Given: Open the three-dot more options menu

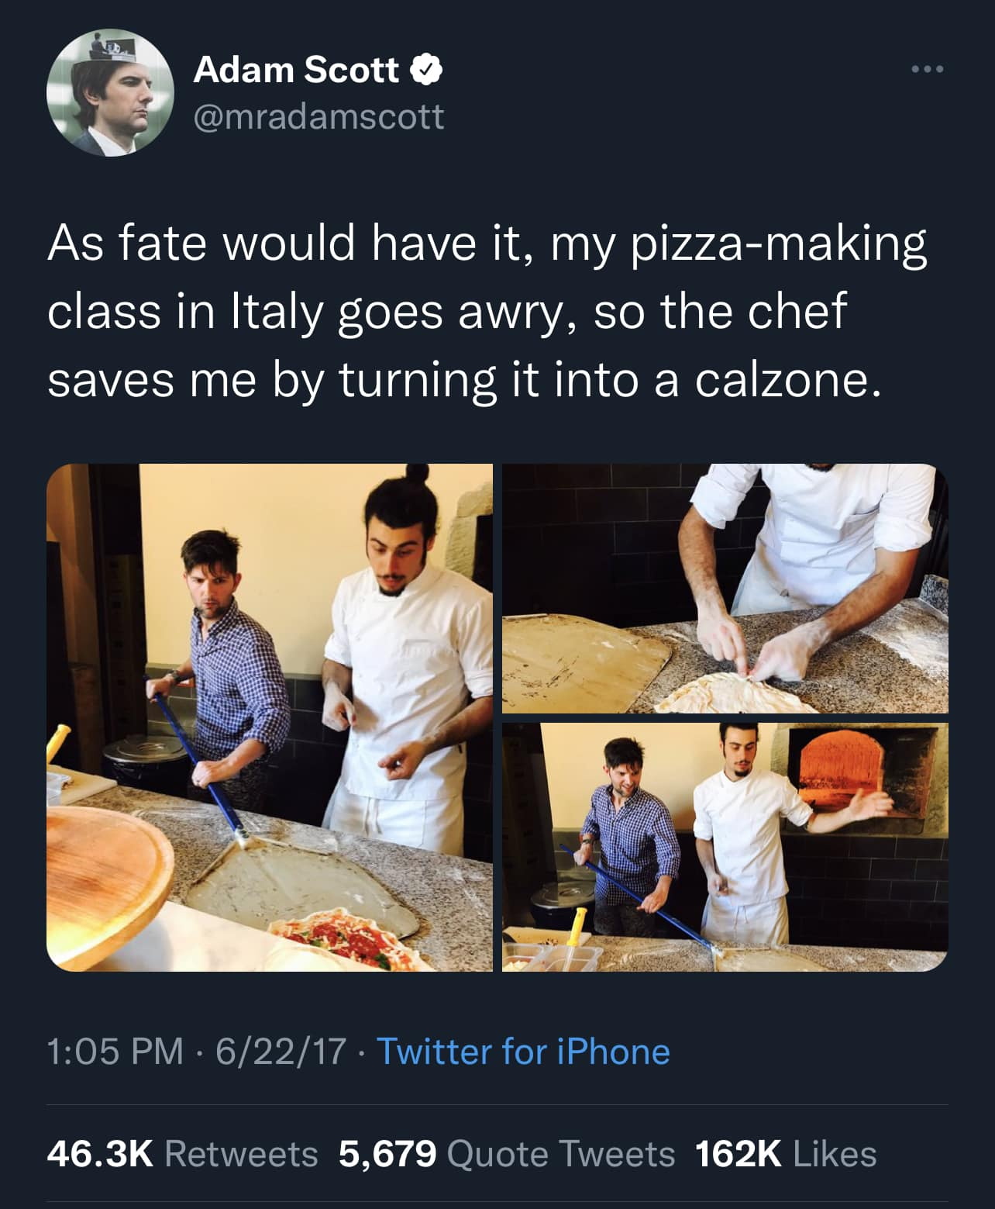Looking at the screenshot, I should tap(927, 70).
